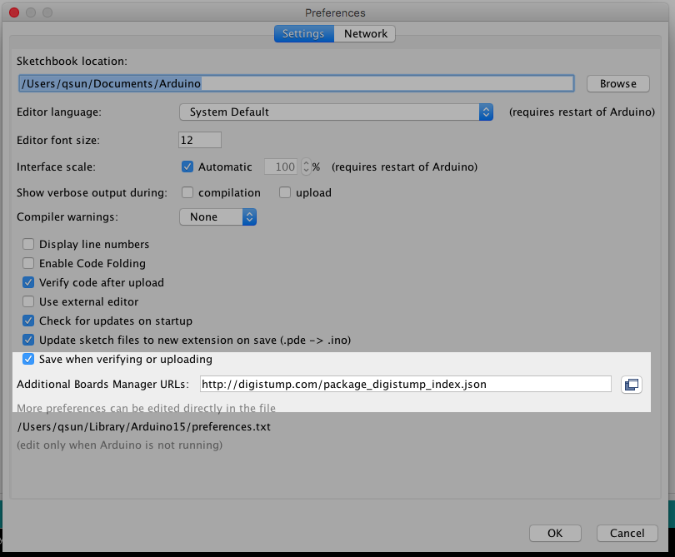Turn on Enable Code Folding
This screenshot has width=675, height=557.
[x=28, y=263]
